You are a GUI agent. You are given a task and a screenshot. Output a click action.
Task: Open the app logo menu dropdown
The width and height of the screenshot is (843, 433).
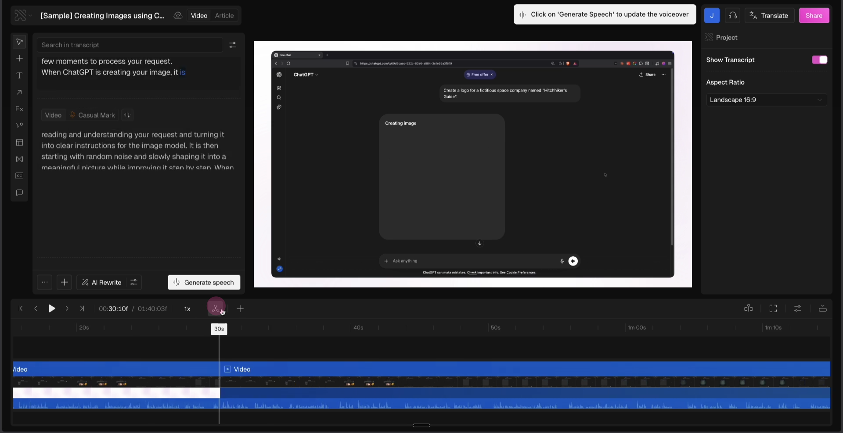[22, 16]
